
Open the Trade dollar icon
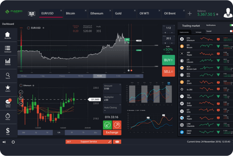pyautogui.click(x=8, y=131)
